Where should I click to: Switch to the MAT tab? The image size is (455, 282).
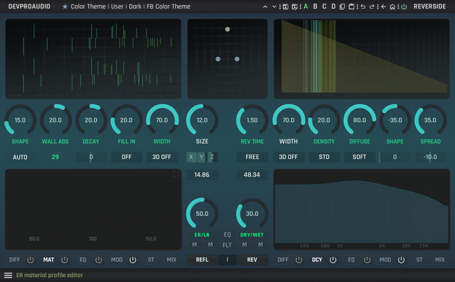[x=48, y=260]
